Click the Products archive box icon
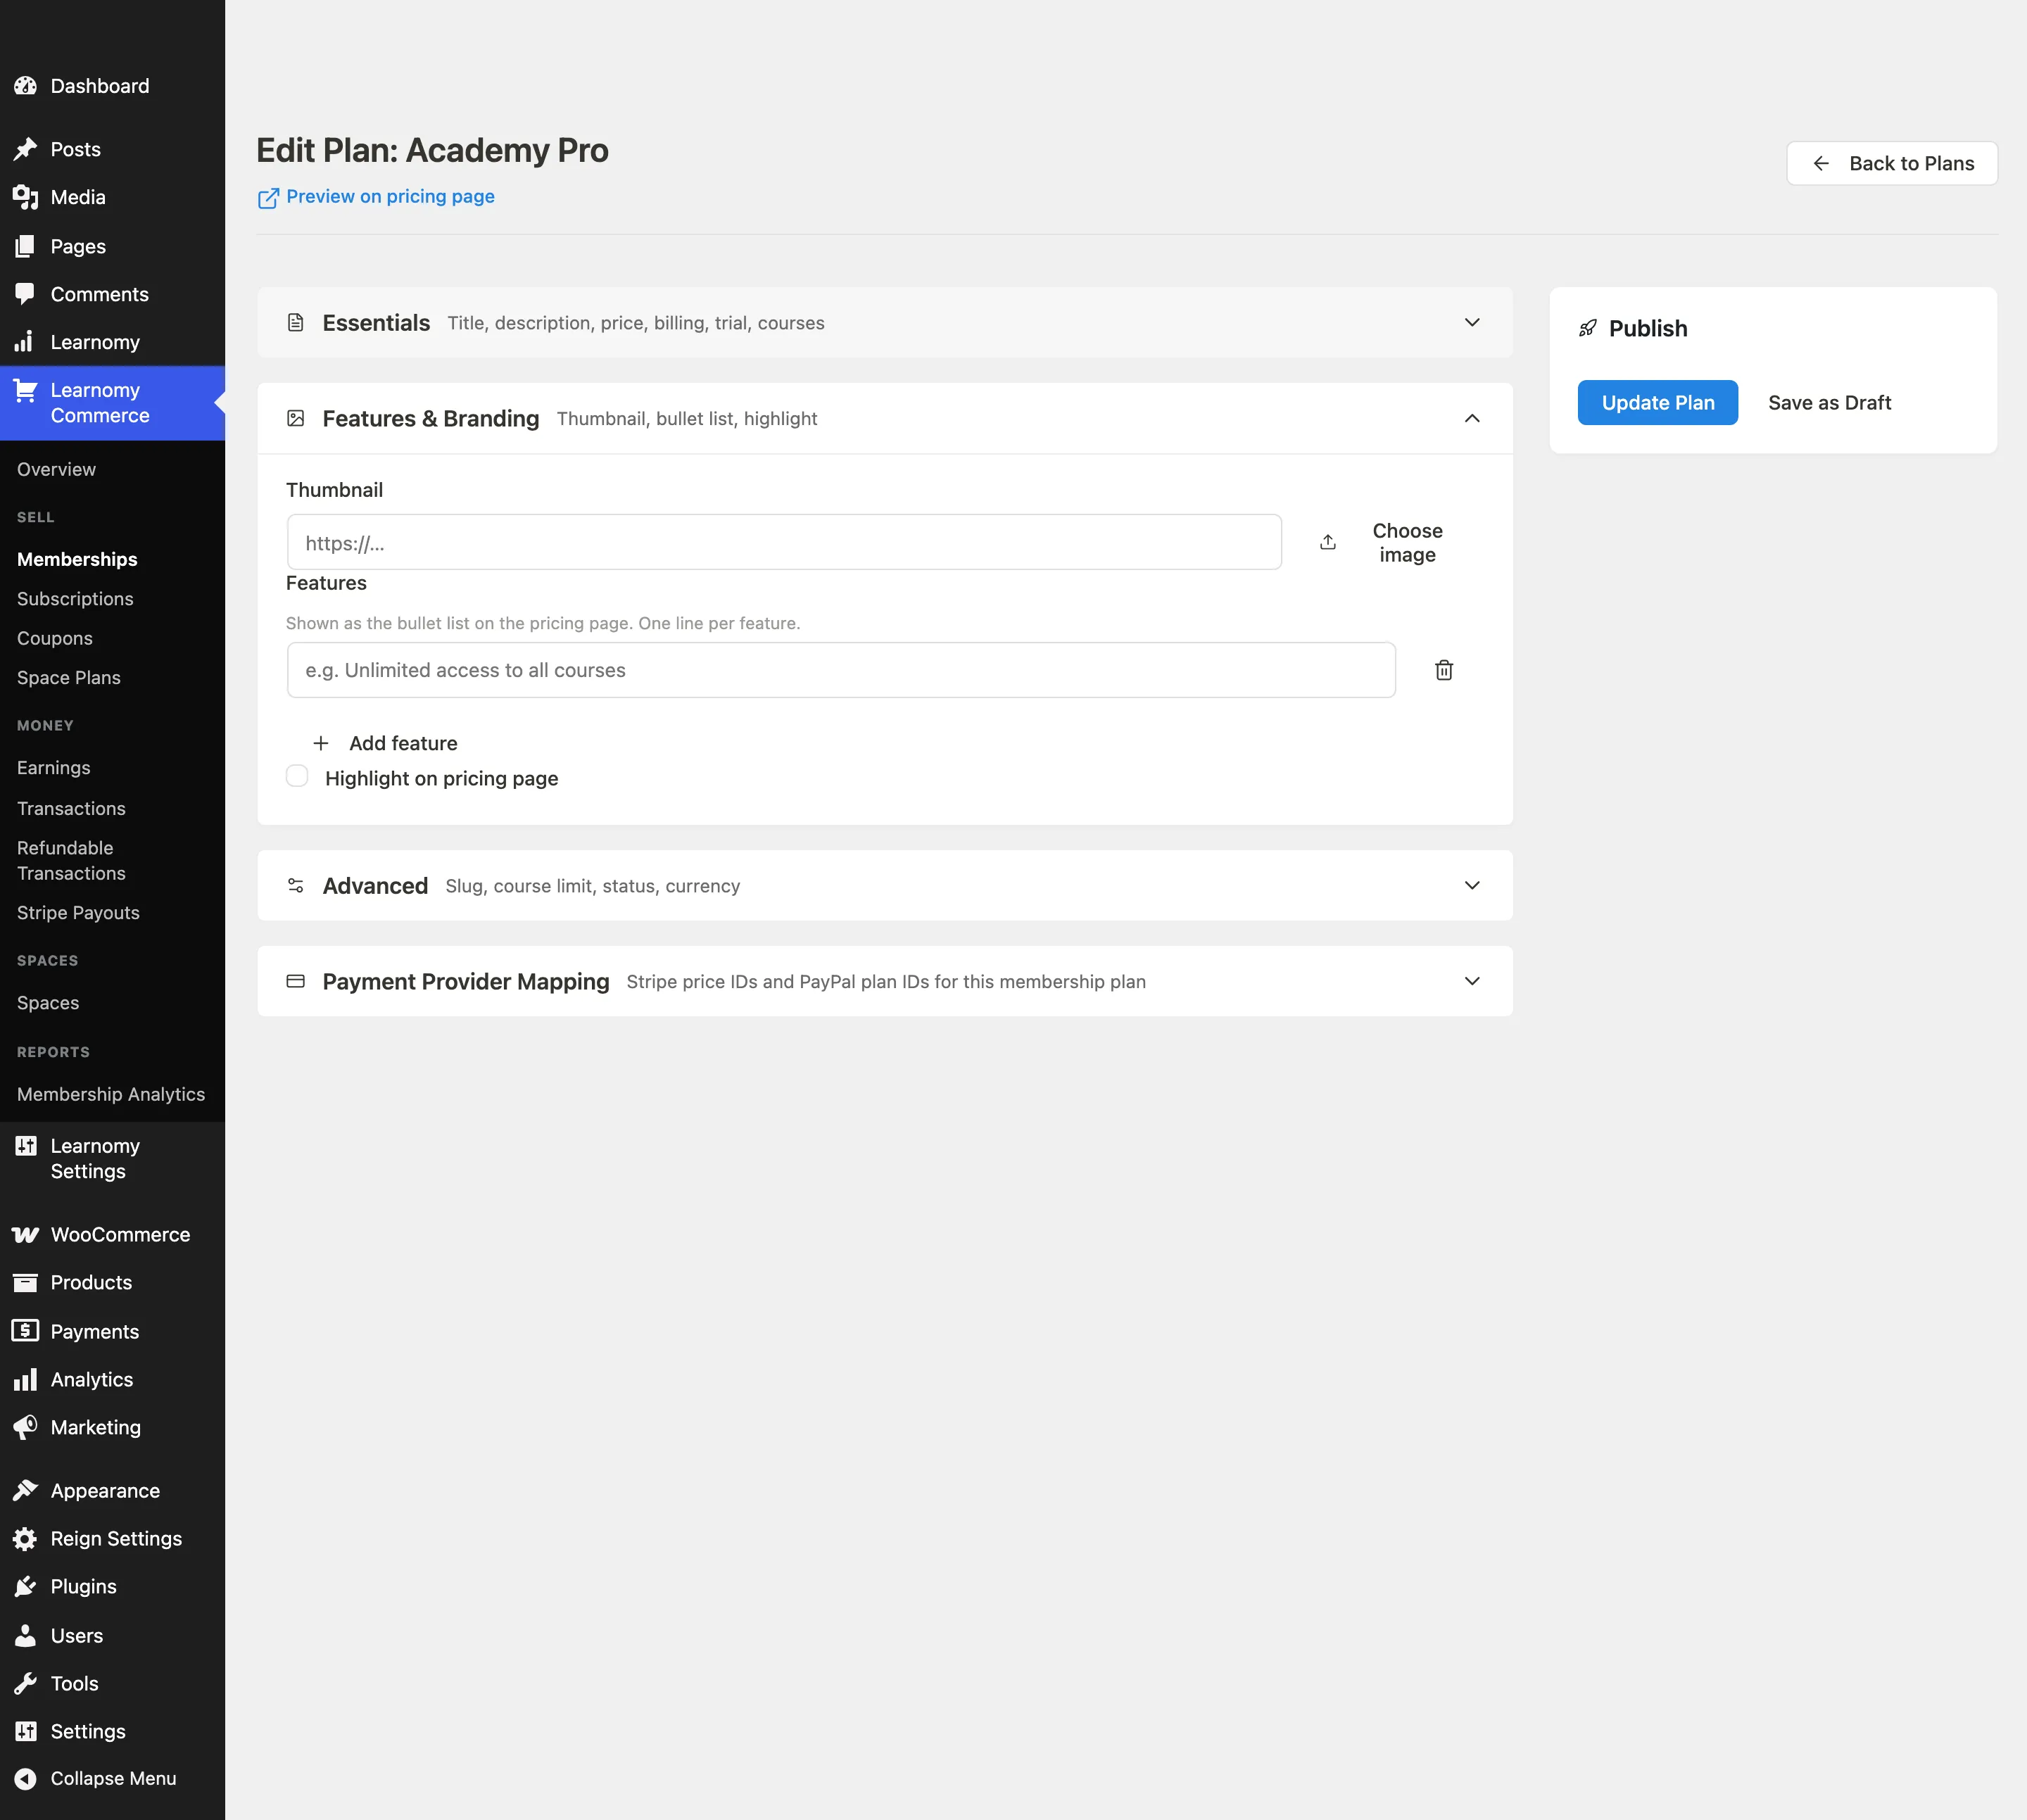2027x1820 pixels. [x=25, y=1283]
